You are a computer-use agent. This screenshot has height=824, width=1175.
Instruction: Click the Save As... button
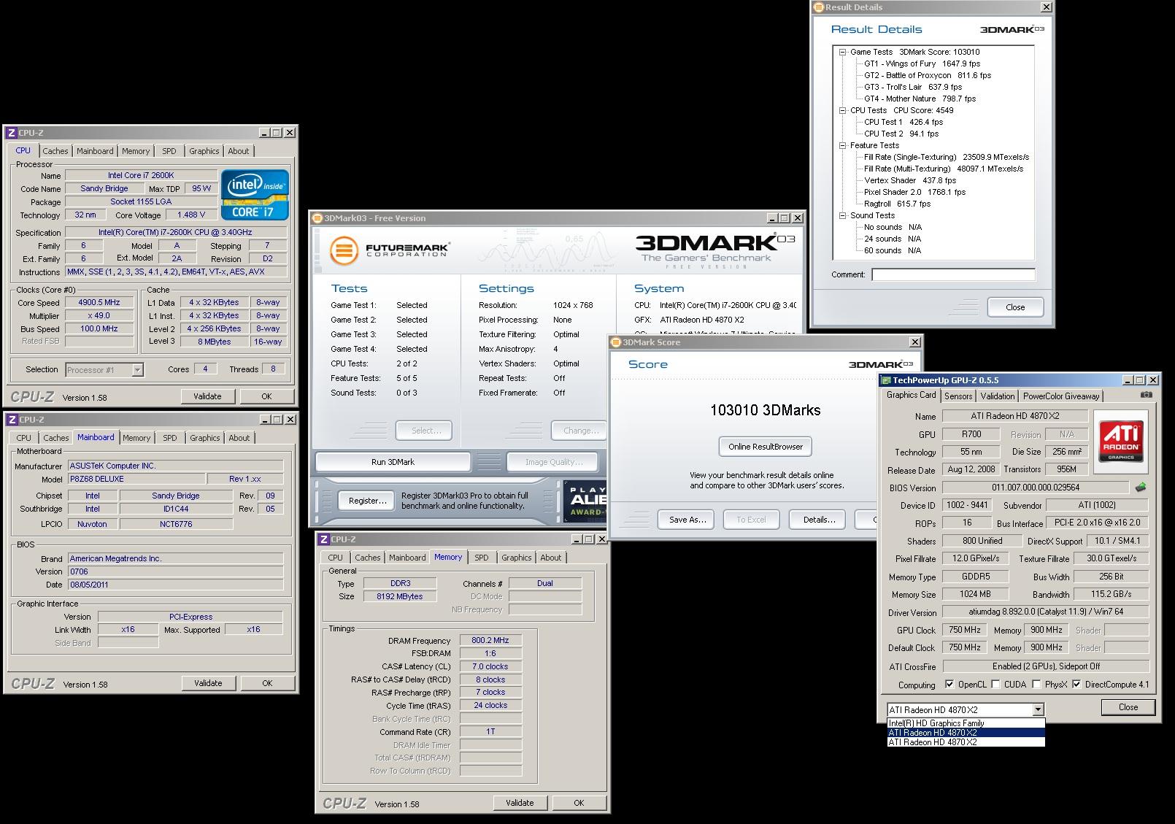(x=687, y=520)
